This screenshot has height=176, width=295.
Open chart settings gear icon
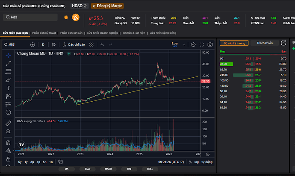tap(193, 44)
